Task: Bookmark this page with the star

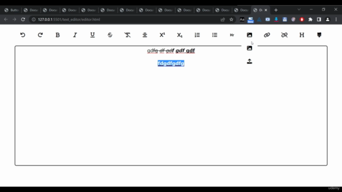Action: pos(231,19)
